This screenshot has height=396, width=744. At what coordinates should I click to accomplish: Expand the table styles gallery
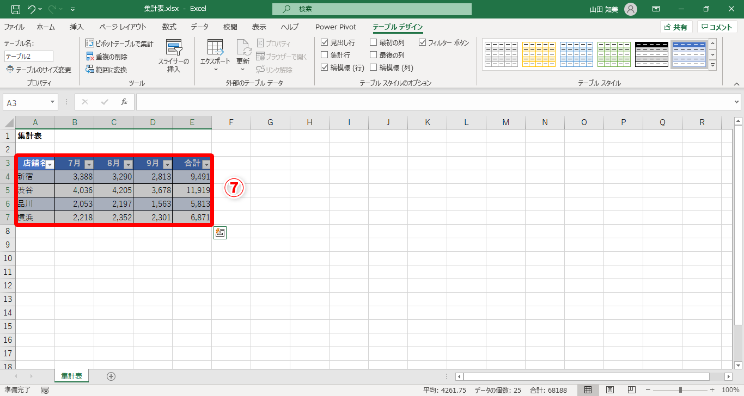pyautogui.click(x=712, y=65)
